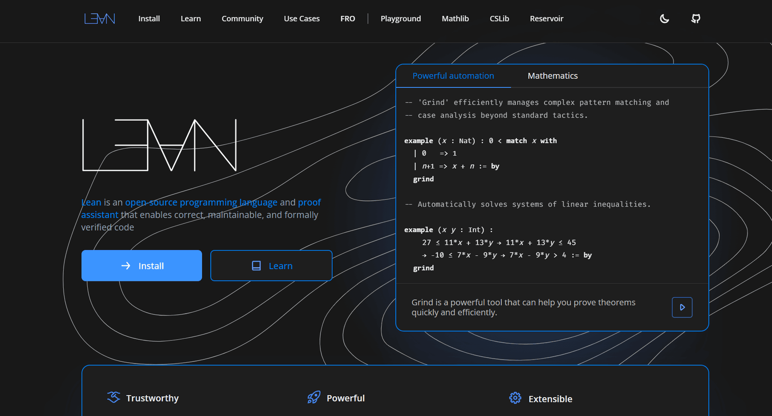
Task: Open the Install page from the navbar
Action: (149, 19)
